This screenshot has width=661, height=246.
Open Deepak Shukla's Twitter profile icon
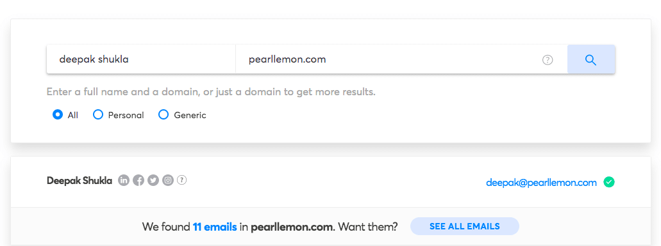point(153,181)
